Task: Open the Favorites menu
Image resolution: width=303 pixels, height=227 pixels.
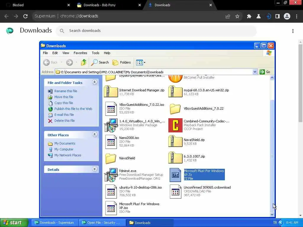Action: pyautogui.click(x=80, y=53)
